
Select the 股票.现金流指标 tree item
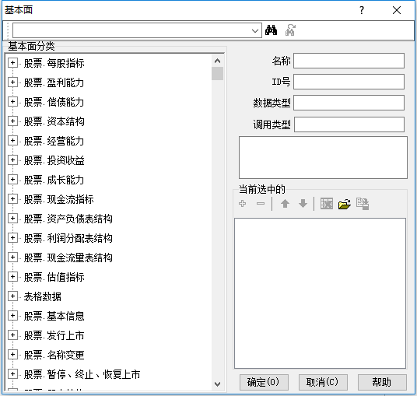point(59,199)
